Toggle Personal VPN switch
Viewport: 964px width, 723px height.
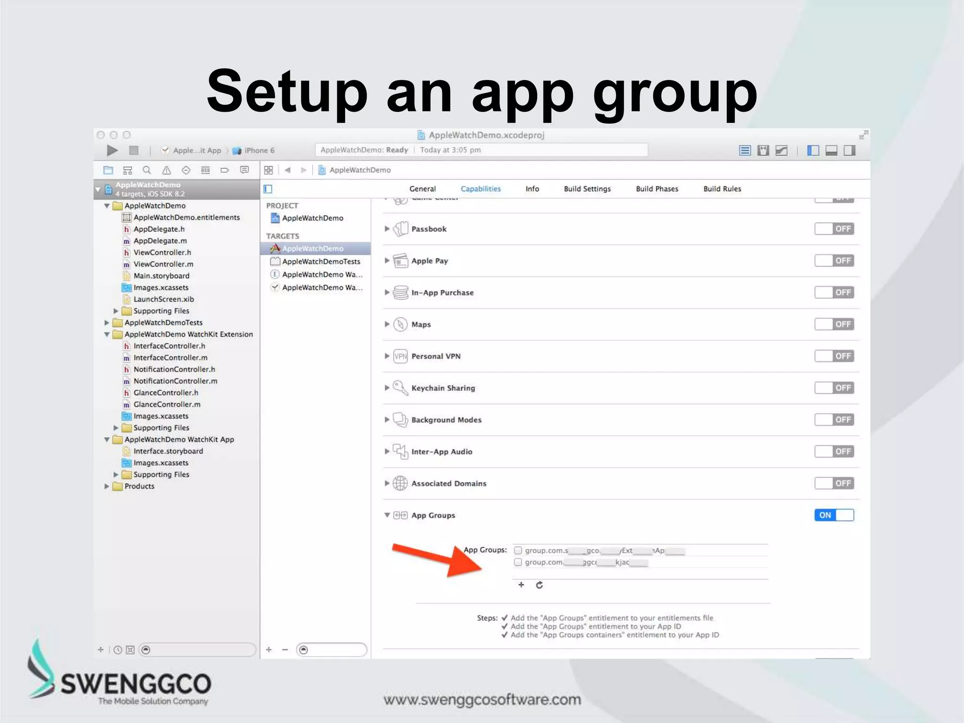point(834,356)
